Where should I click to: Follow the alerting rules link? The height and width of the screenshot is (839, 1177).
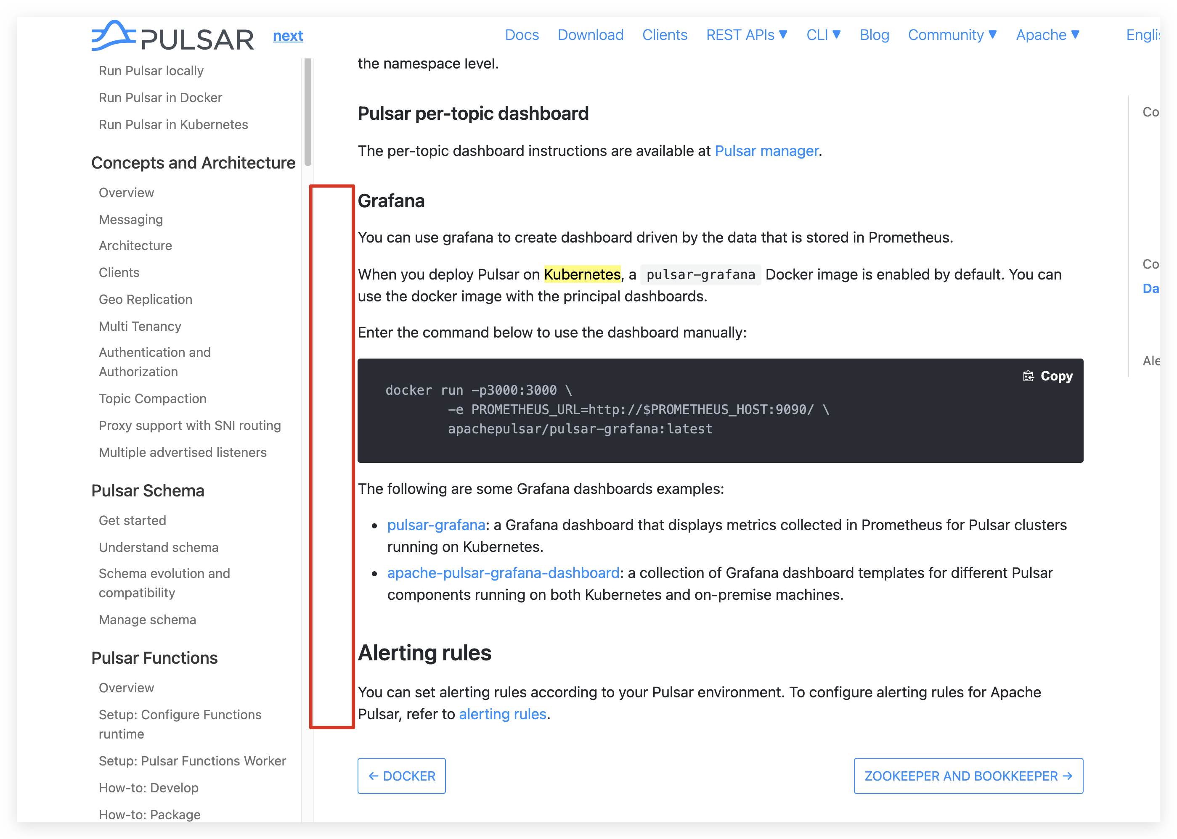pos(502,714)
